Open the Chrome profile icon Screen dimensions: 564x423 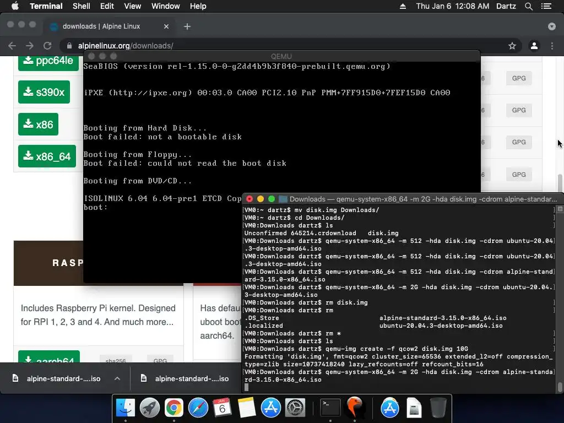[534, 46]
